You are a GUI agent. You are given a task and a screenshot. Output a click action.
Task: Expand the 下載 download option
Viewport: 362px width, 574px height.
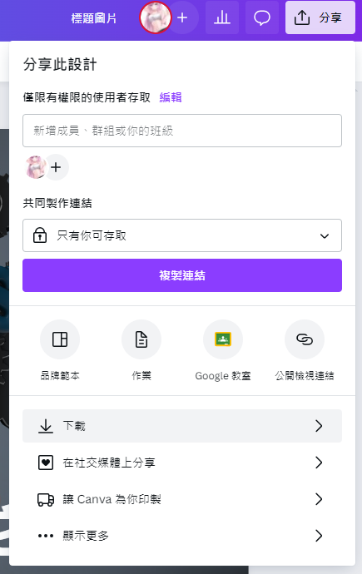point(182,426)
